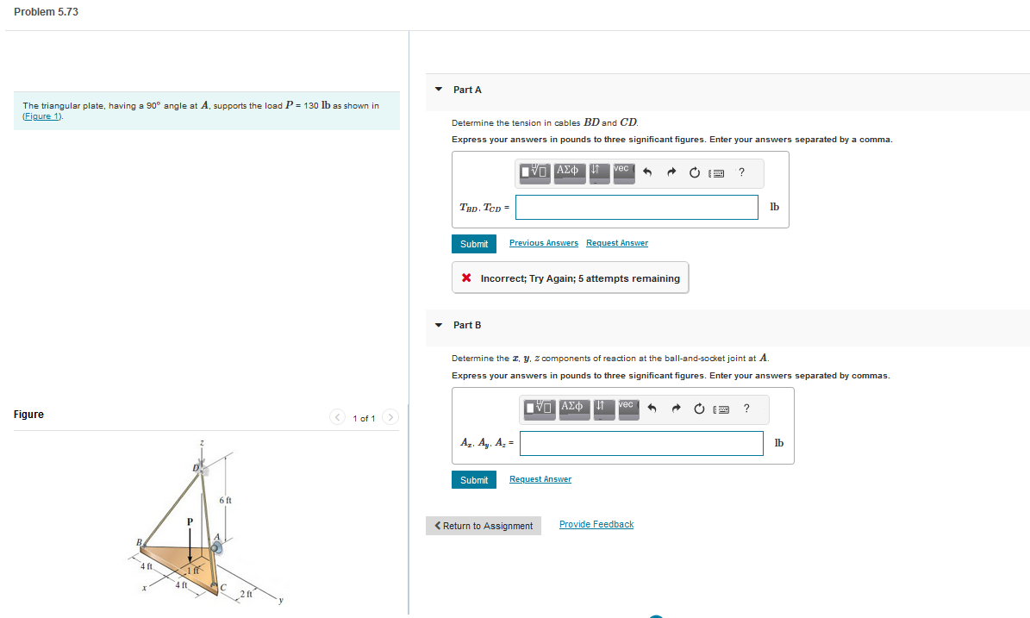1030x618 pixels.
Task: Request Answer for Part A
Action: (617, 243)
